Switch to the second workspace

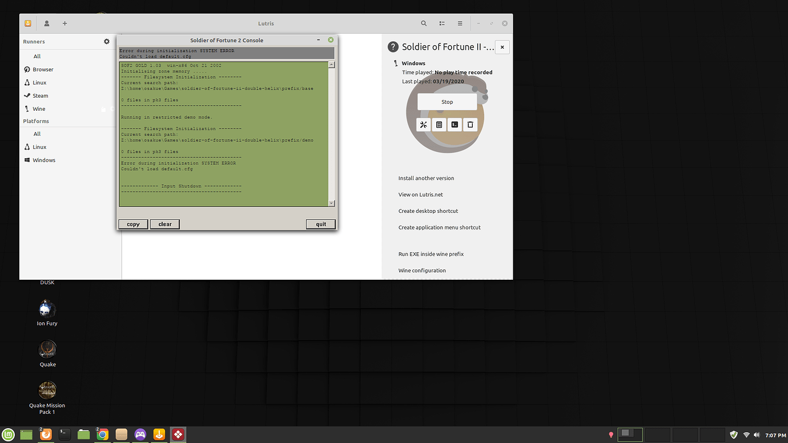click(657, 434)
